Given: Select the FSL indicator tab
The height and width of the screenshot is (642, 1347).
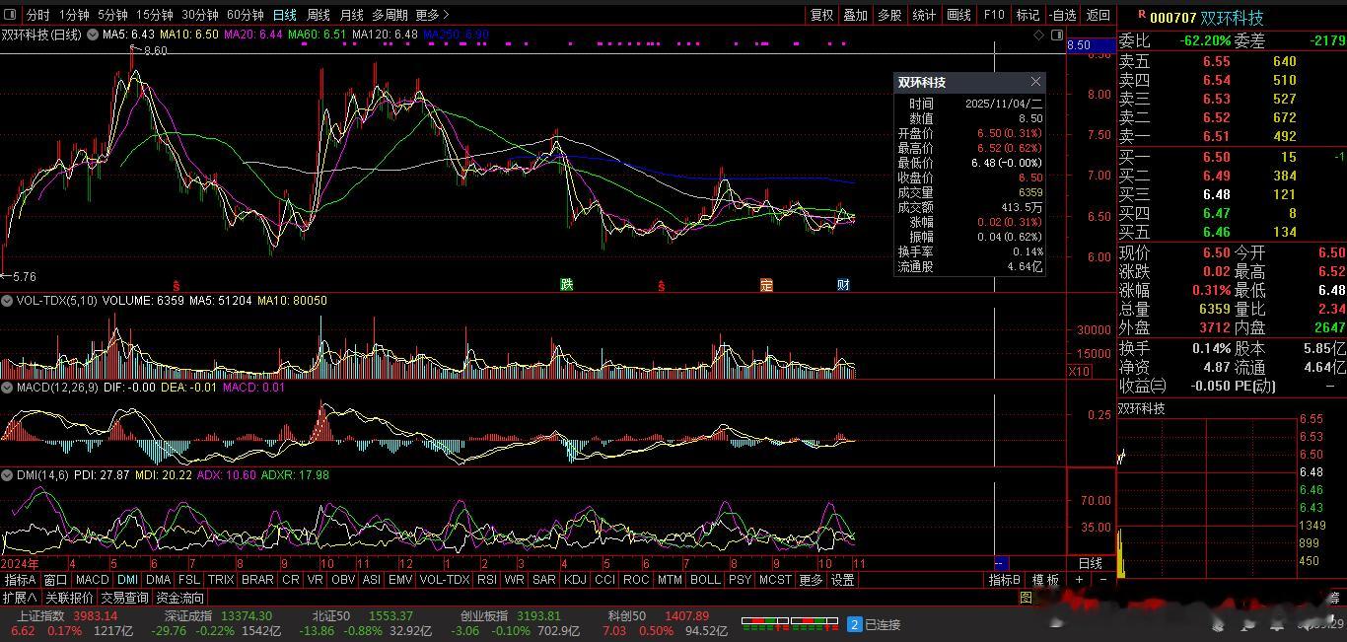Looking at the screenshot, I should pos(189,580).
